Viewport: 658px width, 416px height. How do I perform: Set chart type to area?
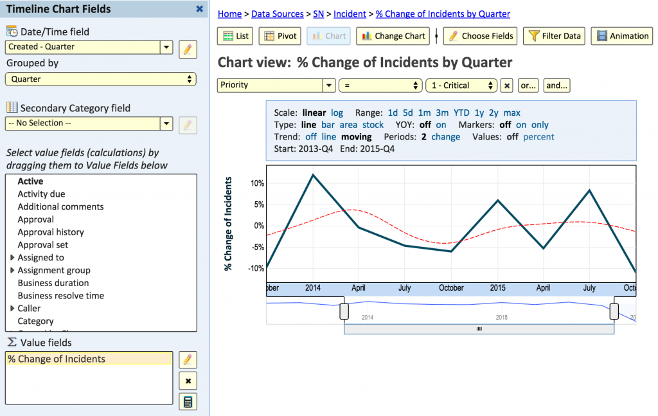[348, 125]
